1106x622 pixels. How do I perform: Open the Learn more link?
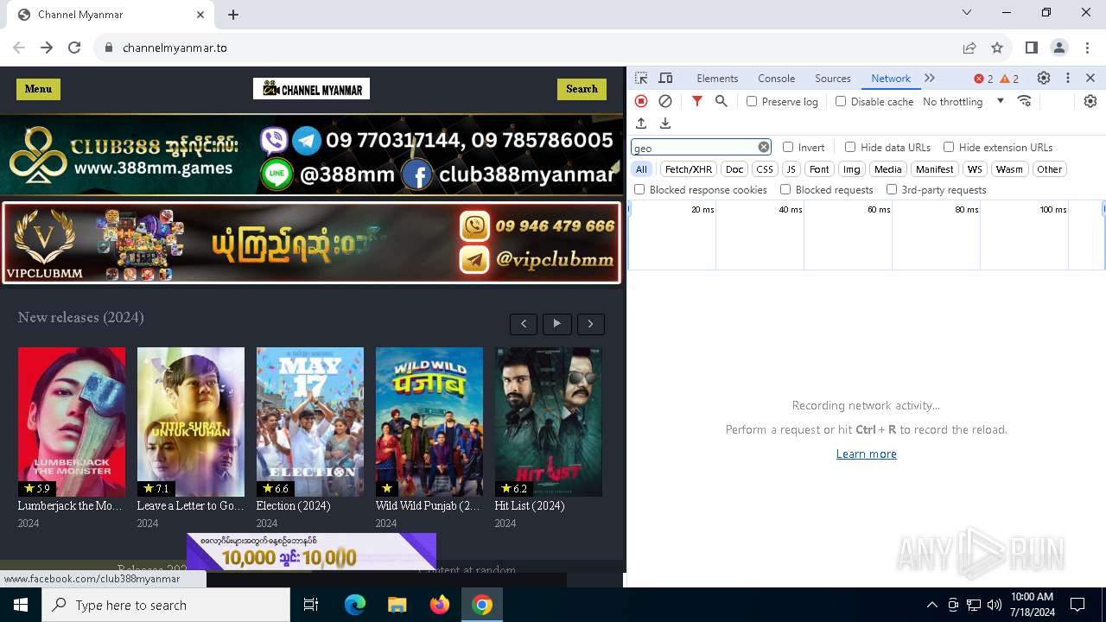click(867, 454)
